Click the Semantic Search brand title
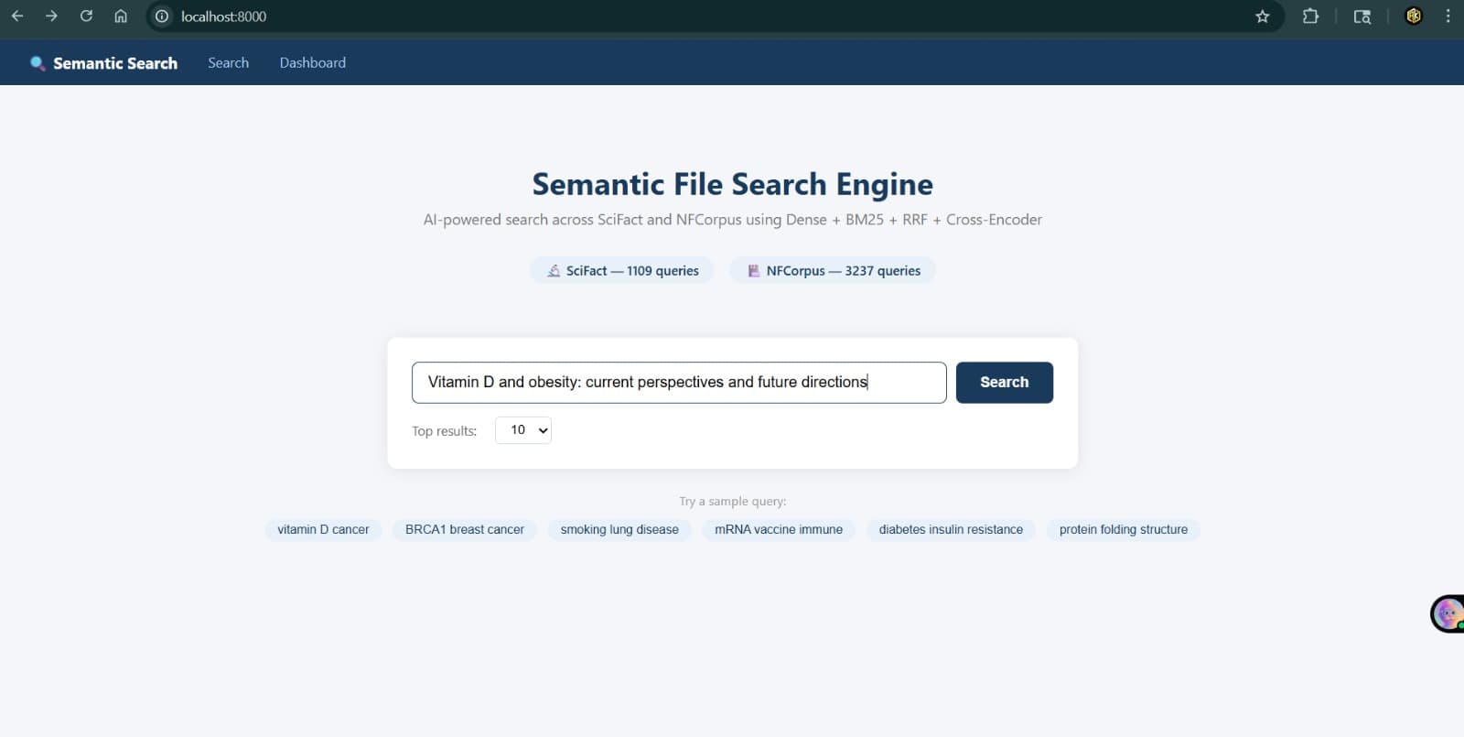 (x=115, y=63)
